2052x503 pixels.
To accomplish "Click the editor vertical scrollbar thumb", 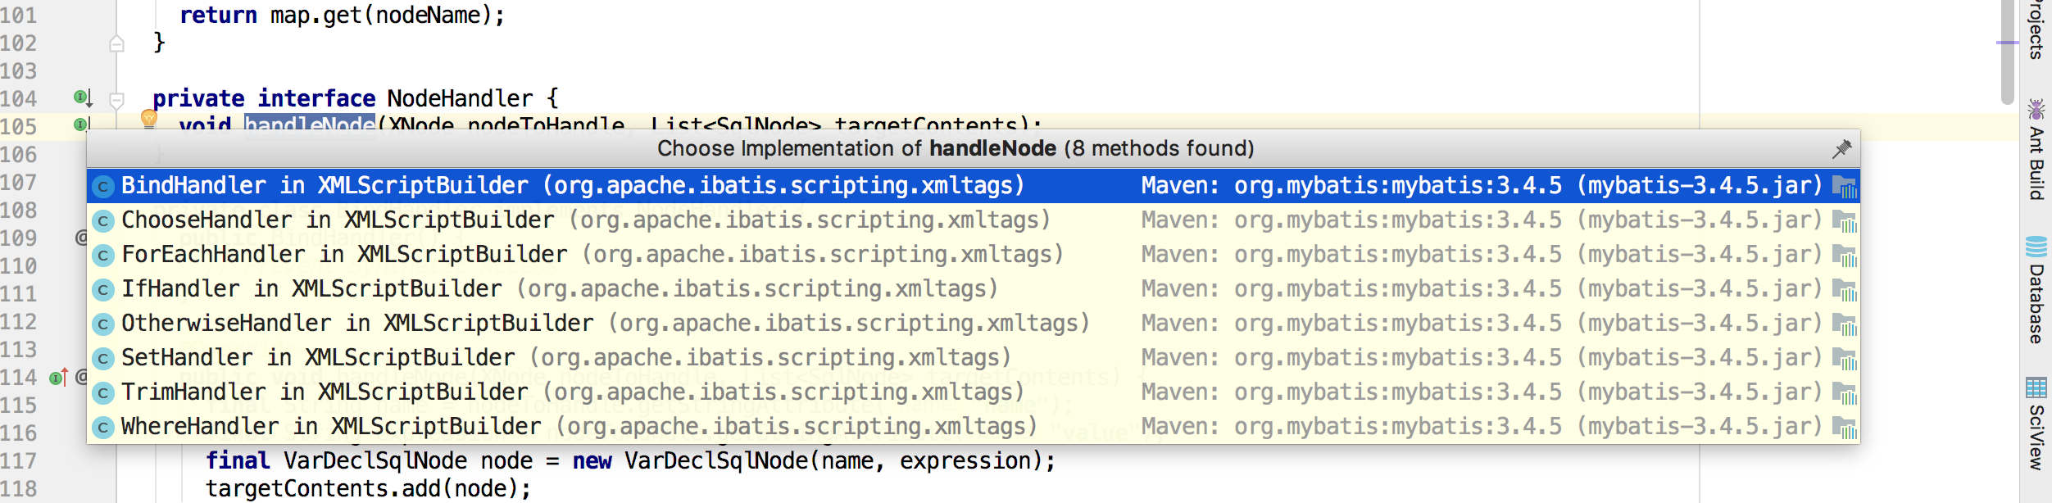I will coord(2007,51).
